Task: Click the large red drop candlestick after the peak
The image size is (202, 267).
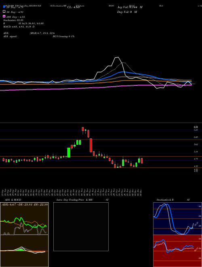Action: point(91,145)
